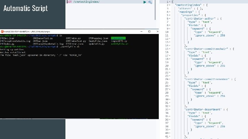Click CMEIndexTest.py in the terminal listing
Viewport: 248px width, 139px height.
43,38
